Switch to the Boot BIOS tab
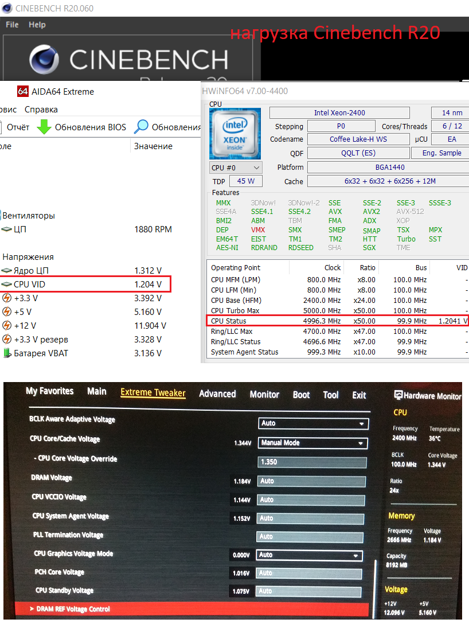The width and height of the screenshot is (469, 623). pyautogui.click(x=301, y=395)
